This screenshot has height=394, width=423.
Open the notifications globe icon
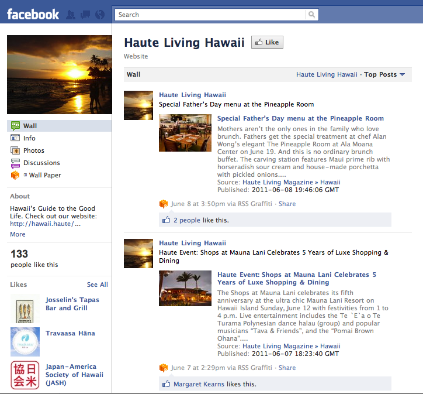[x=99, y=15]
